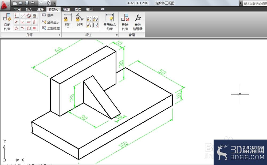267x165 pixels.
Task: Click the Redo arrow icon
Action: pyautogui.click(x=41, y=3)
